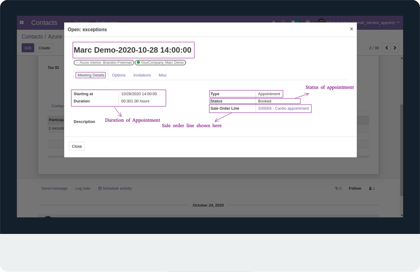420x272 pixels.
Task: Open the Invitations tab
Action: coord(142,75)
